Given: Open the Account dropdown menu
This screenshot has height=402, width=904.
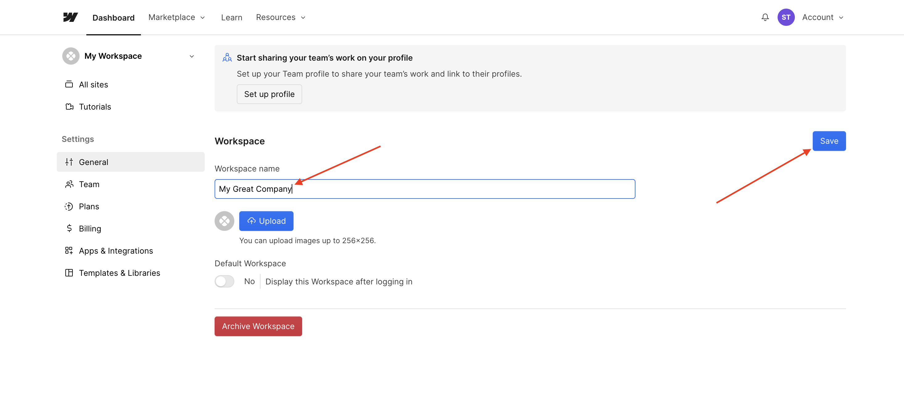Looking at the screenshot, I should click(823, 17).
